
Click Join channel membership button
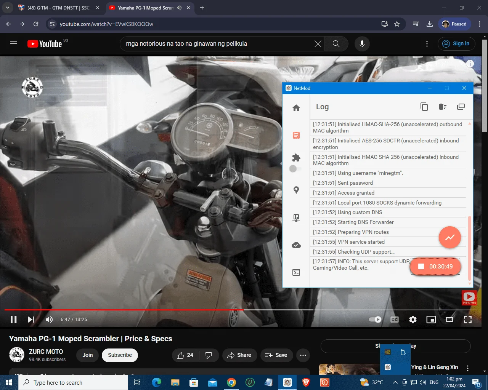tap(87, 355)
